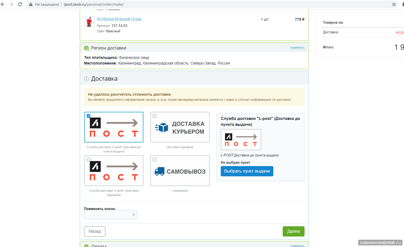Viewport: 404px width, 247px height.
Task: Select the courier delivery box icon tile
Action: tap(180, 127)
